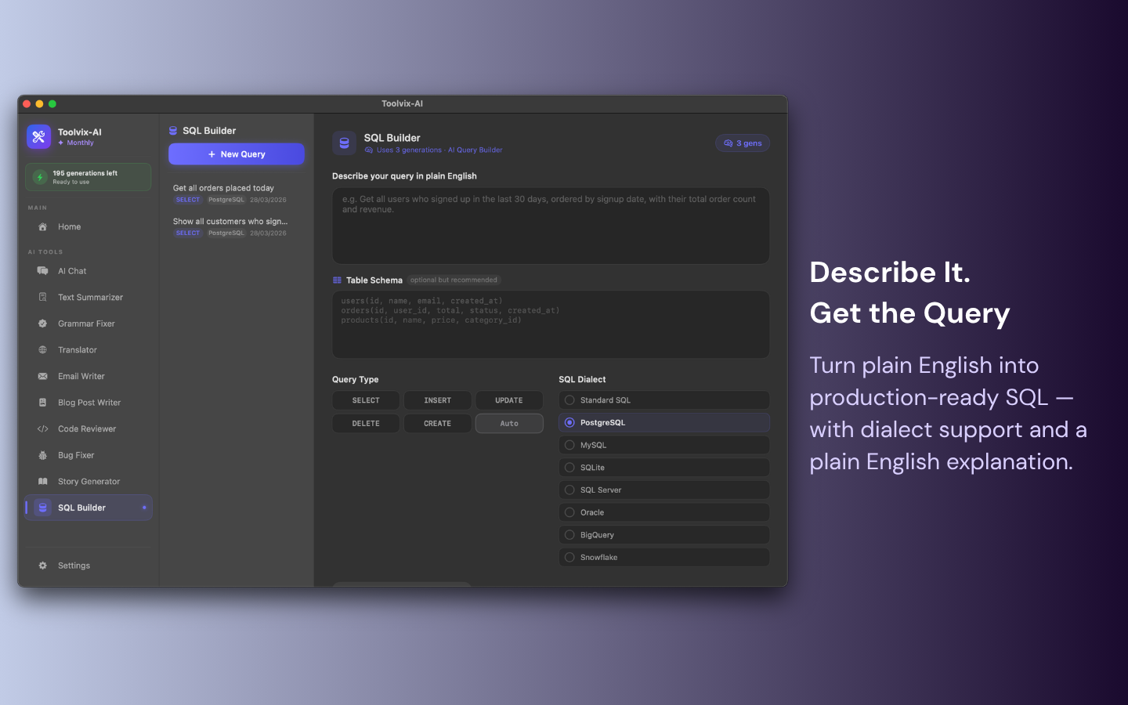This screenshot has height=705, width=1128.
Task: Open Home in the sidebar
Action: tap(89, 227)
